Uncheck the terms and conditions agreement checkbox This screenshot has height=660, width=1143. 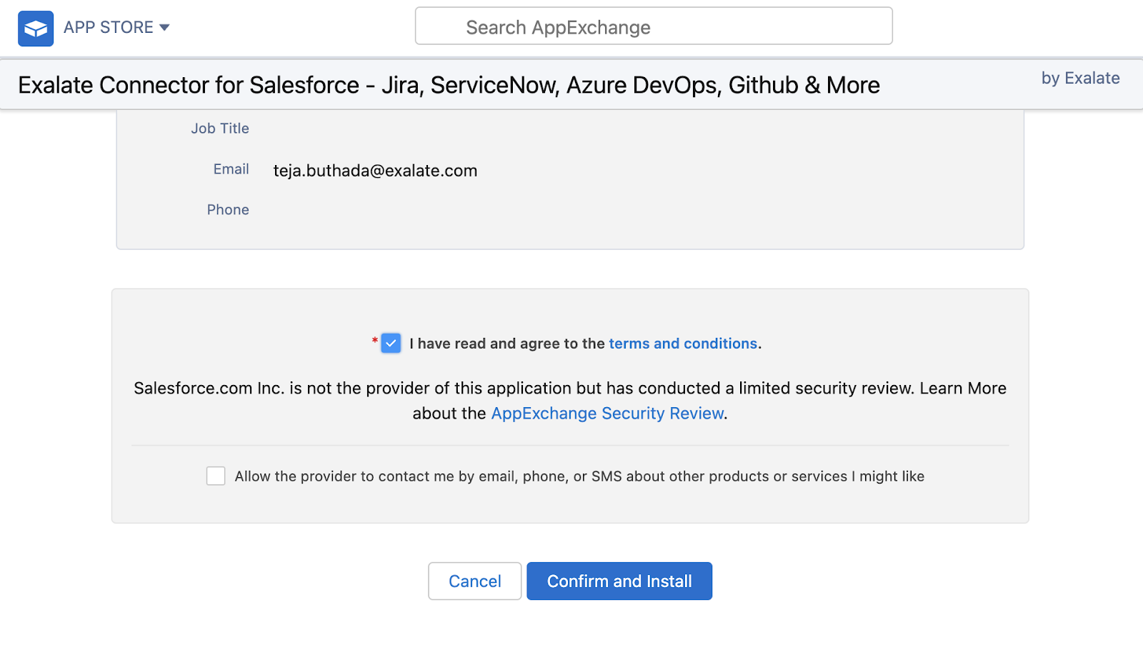click(x=391, y=344)
